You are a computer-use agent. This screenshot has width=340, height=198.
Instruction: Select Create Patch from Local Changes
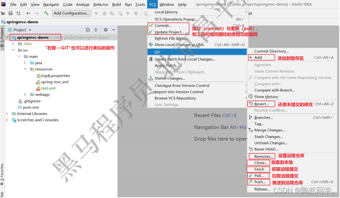198,59
